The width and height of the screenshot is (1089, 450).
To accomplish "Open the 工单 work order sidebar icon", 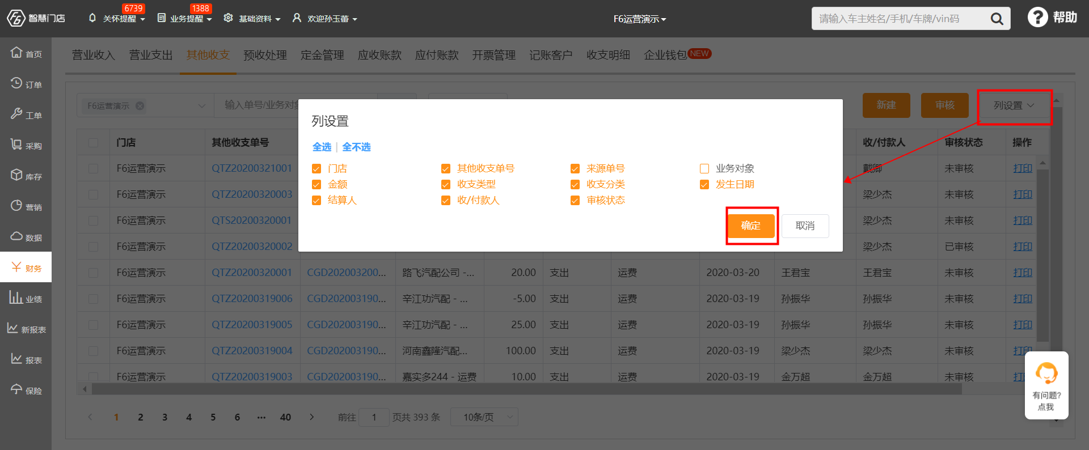I will click(x=16, y=114).
